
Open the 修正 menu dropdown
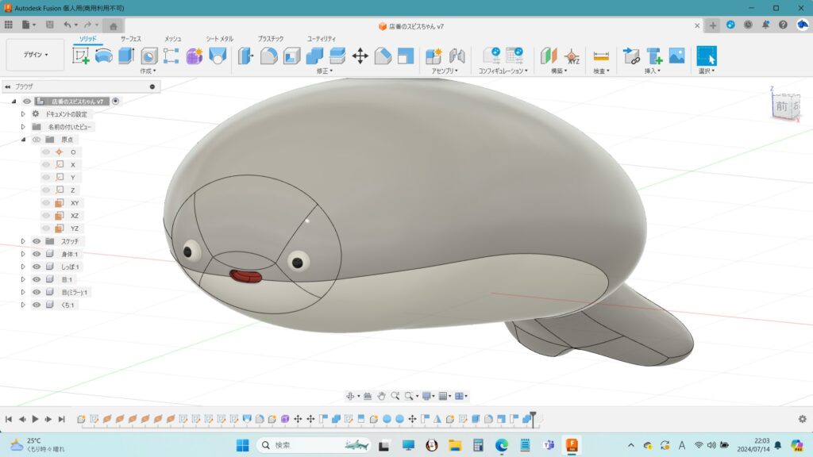click(x=324, y=71)
